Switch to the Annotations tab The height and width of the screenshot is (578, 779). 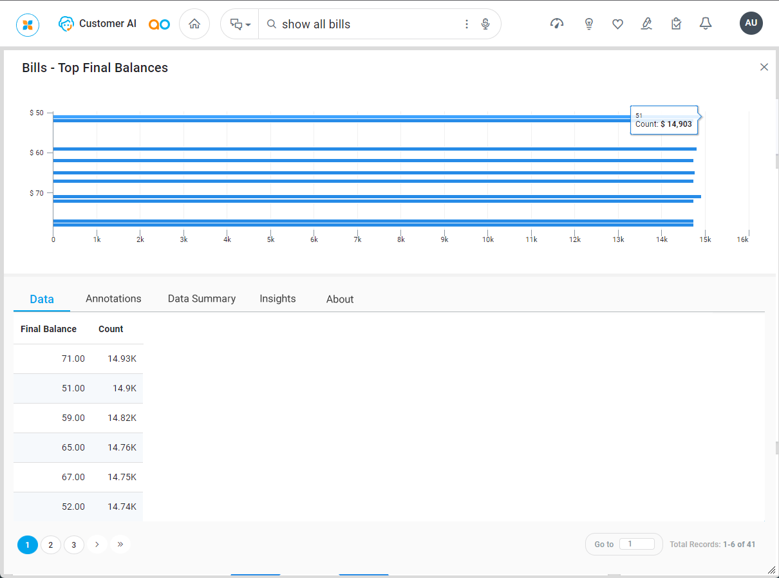click(113, 299)
